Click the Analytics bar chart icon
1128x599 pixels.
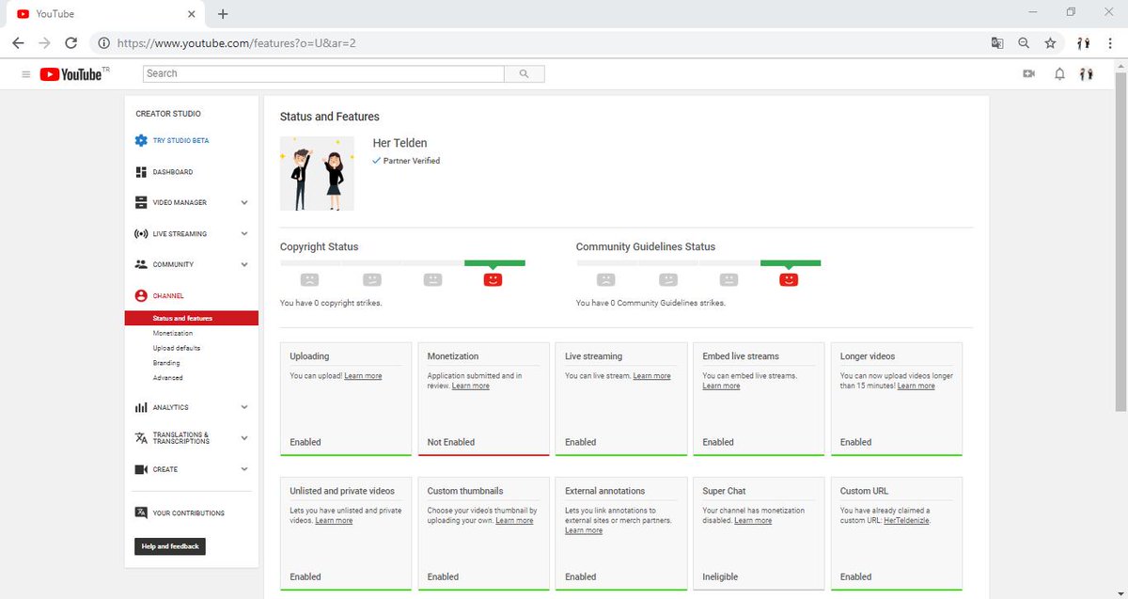tap(141, 407)
